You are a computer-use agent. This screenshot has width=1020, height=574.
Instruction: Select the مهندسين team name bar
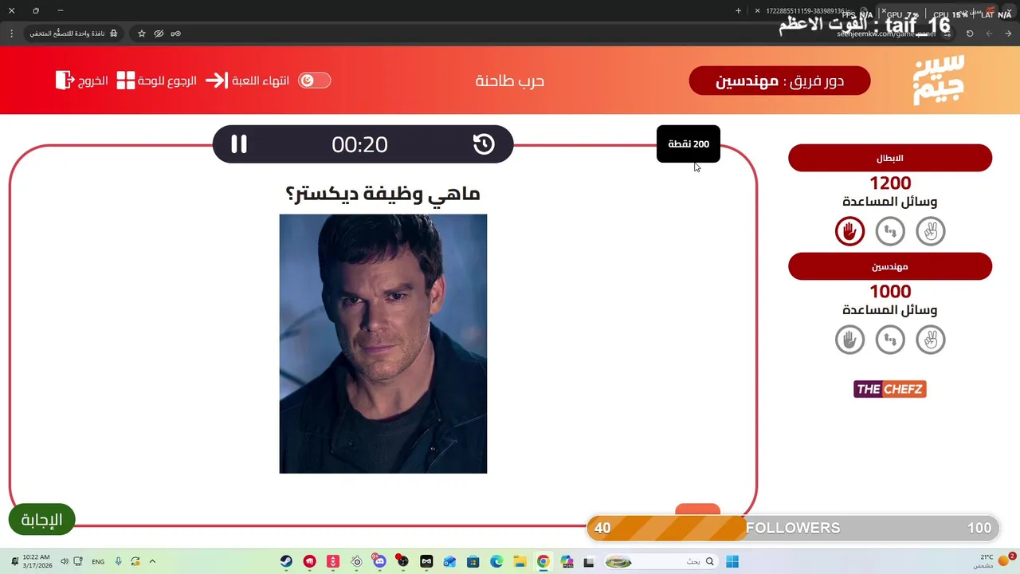coord(890,266)
